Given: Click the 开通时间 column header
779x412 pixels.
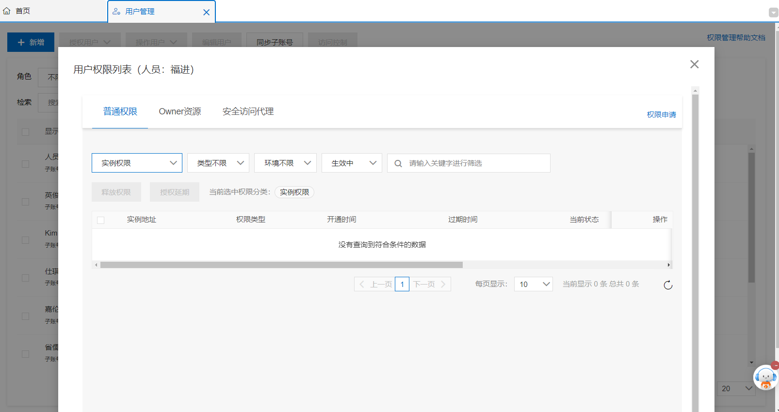Looking at the screenshot, I should click(341, 220).
